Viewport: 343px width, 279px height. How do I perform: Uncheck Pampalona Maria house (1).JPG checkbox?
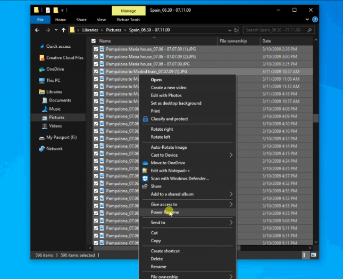[x=96, y=49]
